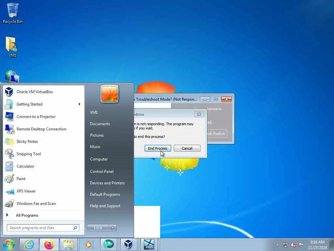Open Paint from Start menu
This screenshot has width=334, height=251.
44,179
